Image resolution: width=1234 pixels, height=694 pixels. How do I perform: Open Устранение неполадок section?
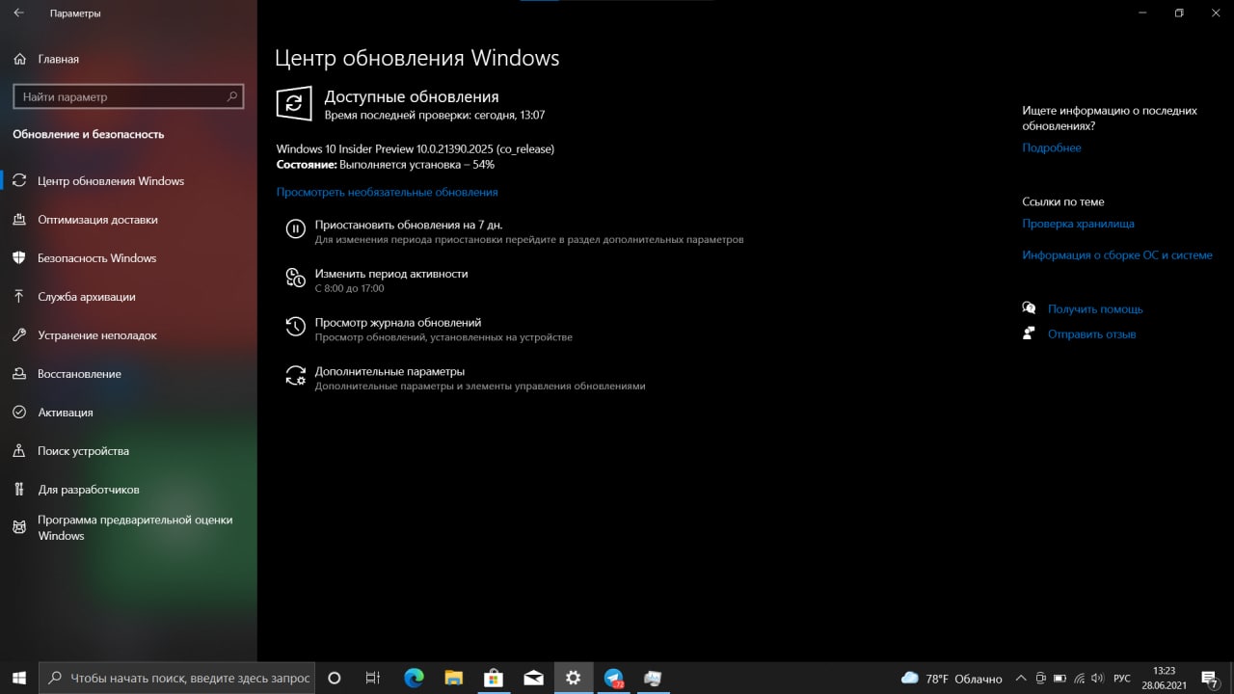(128, 334)
